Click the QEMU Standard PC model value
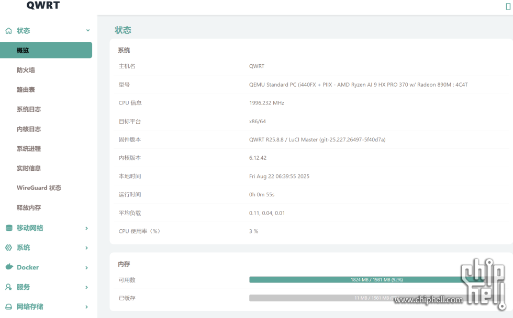This screenshot has height=318, width=513. click(358, 85)
